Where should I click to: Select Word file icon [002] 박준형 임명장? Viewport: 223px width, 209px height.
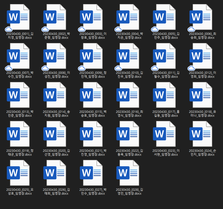coord(55,17)
